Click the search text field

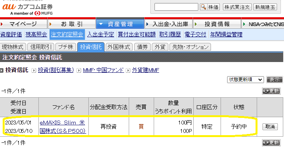tap(176, 7)
